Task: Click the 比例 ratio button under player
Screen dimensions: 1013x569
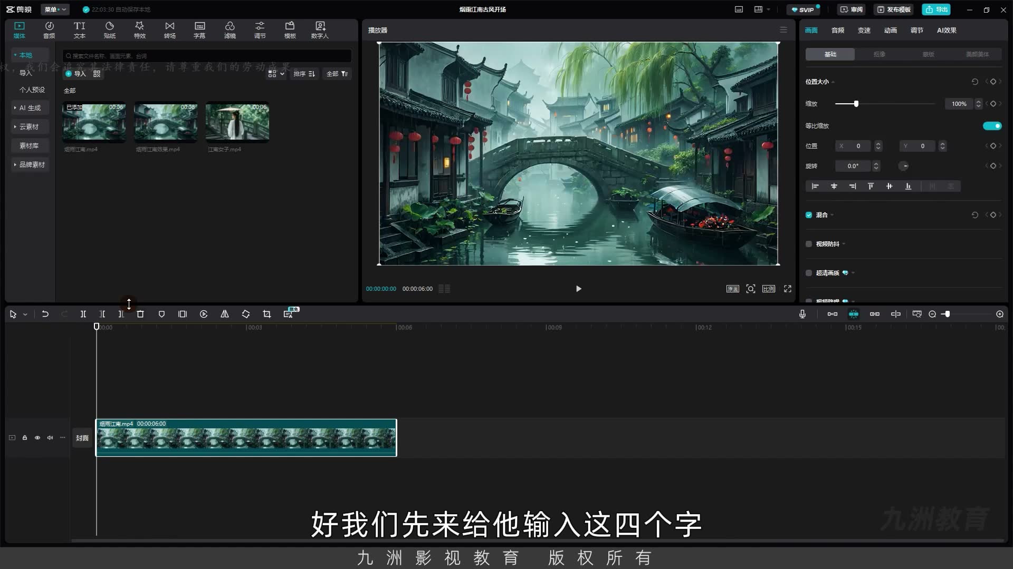Action: click(769, 289)
